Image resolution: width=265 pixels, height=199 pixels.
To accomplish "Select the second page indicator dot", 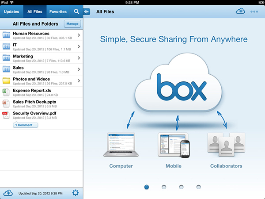I will (x=164, y=187).
